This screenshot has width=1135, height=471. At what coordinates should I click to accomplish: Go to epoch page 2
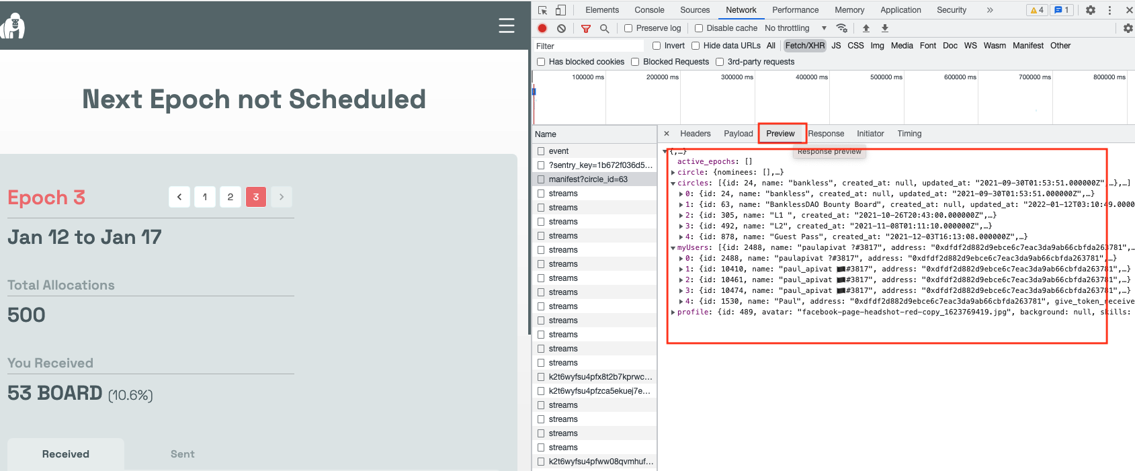coord(230,197)
